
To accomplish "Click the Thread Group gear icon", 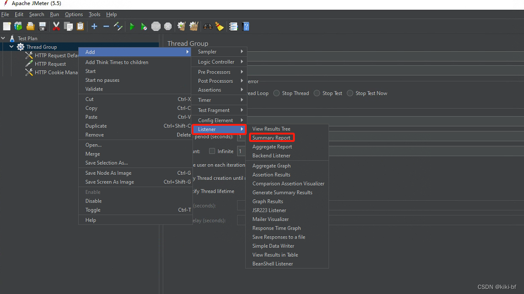I will [x=21, y=47].
